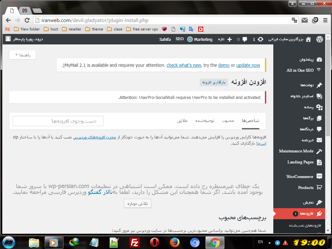Open Firefox from the taskbar
The image size is (332, 249).
click(175, 243)
